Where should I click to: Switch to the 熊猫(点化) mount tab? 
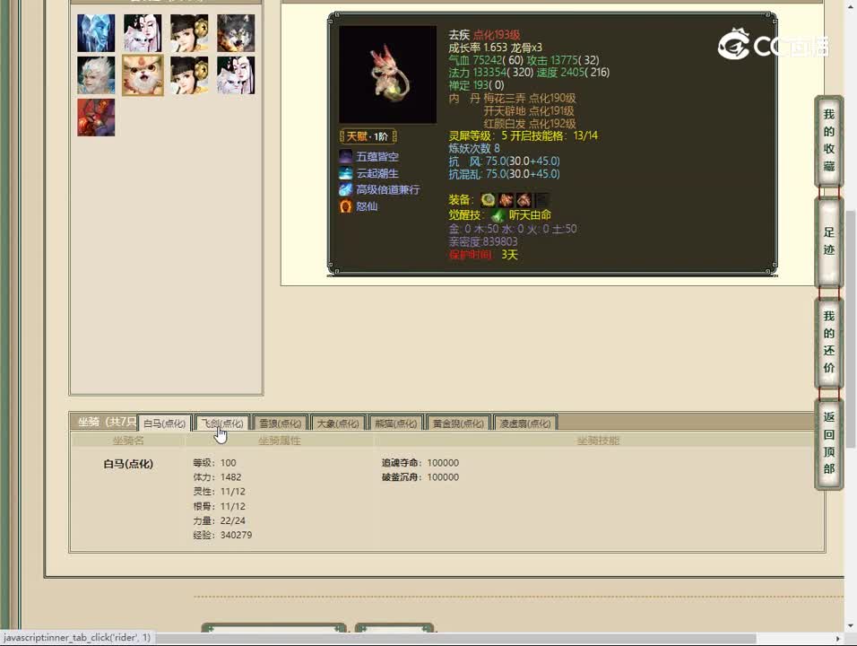395,423
